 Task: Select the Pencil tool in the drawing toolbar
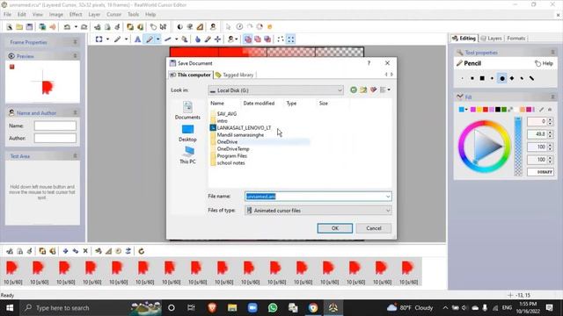150,39
